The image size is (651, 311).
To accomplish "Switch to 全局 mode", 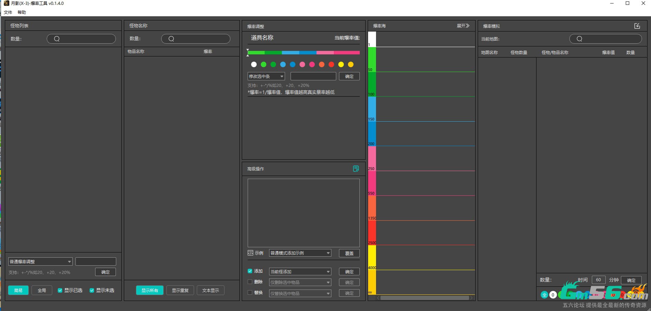I will tap(42, 290).
